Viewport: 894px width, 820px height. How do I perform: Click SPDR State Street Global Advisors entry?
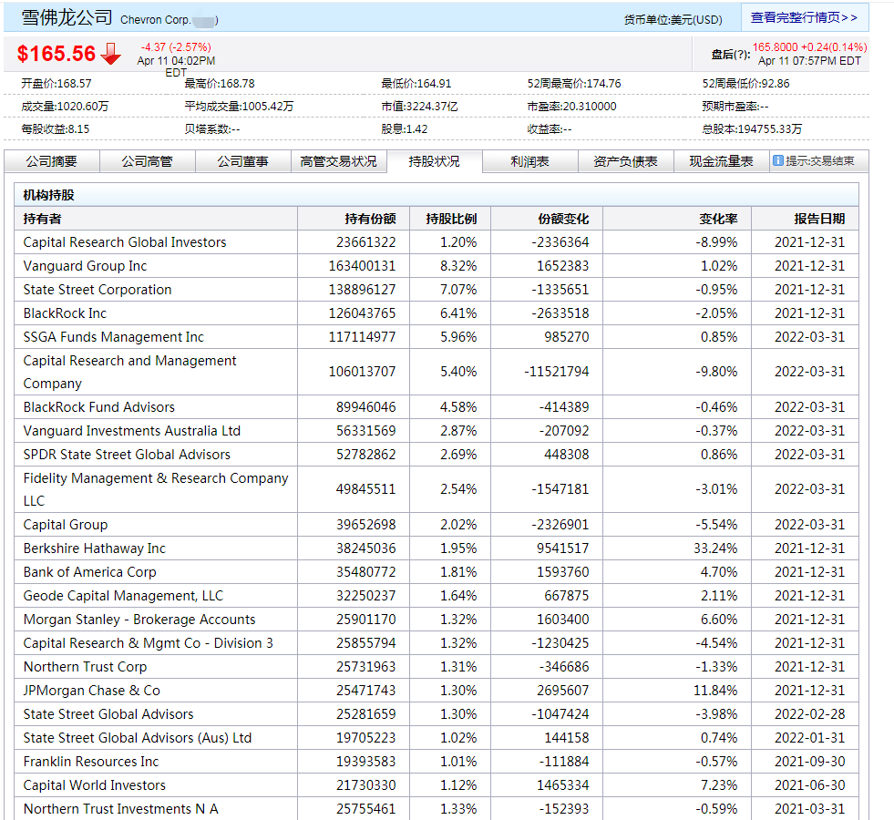pyautogui.click(x=127, y=455)
